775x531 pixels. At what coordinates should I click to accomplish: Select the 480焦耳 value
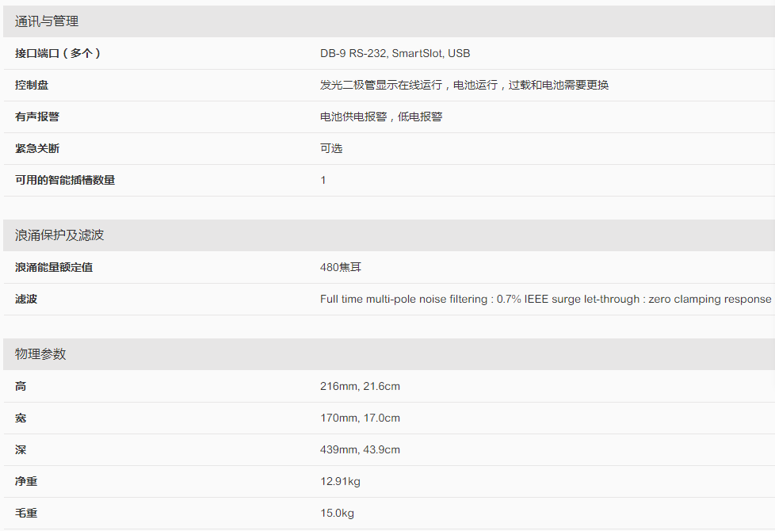341,267
